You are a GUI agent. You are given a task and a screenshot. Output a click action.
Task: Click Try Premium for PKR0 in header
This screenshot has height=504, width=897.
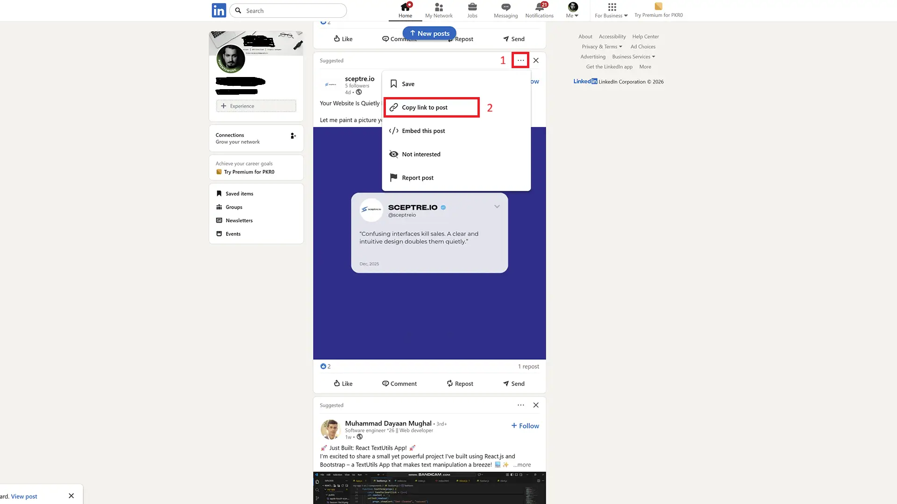point(658,10)
